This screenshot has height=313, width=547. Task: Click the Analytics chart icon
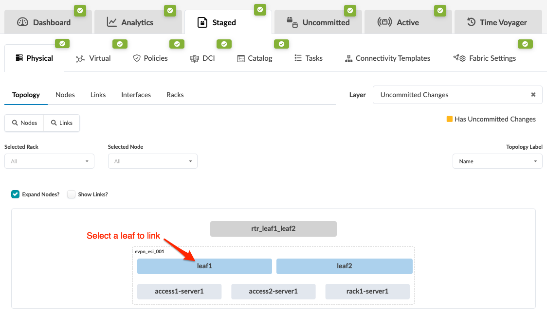click(112, 22)
